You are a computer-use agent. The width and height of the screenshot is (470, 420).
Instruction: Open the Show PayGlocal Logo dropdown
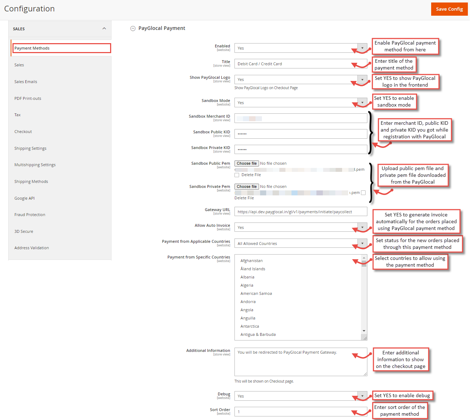click(x=301, y=80)
